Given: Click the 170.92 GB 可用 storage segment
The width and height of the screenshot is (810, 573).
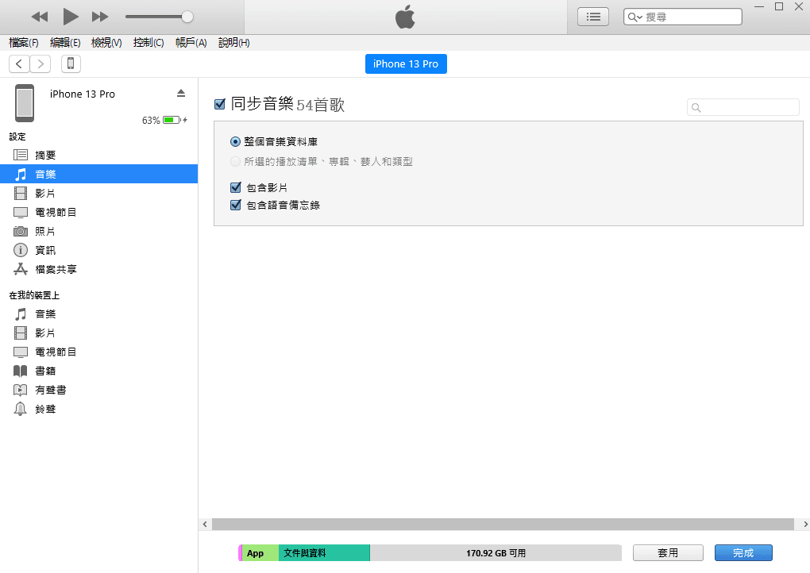Looking at the screenshot, I should click(x=496, y=553).
